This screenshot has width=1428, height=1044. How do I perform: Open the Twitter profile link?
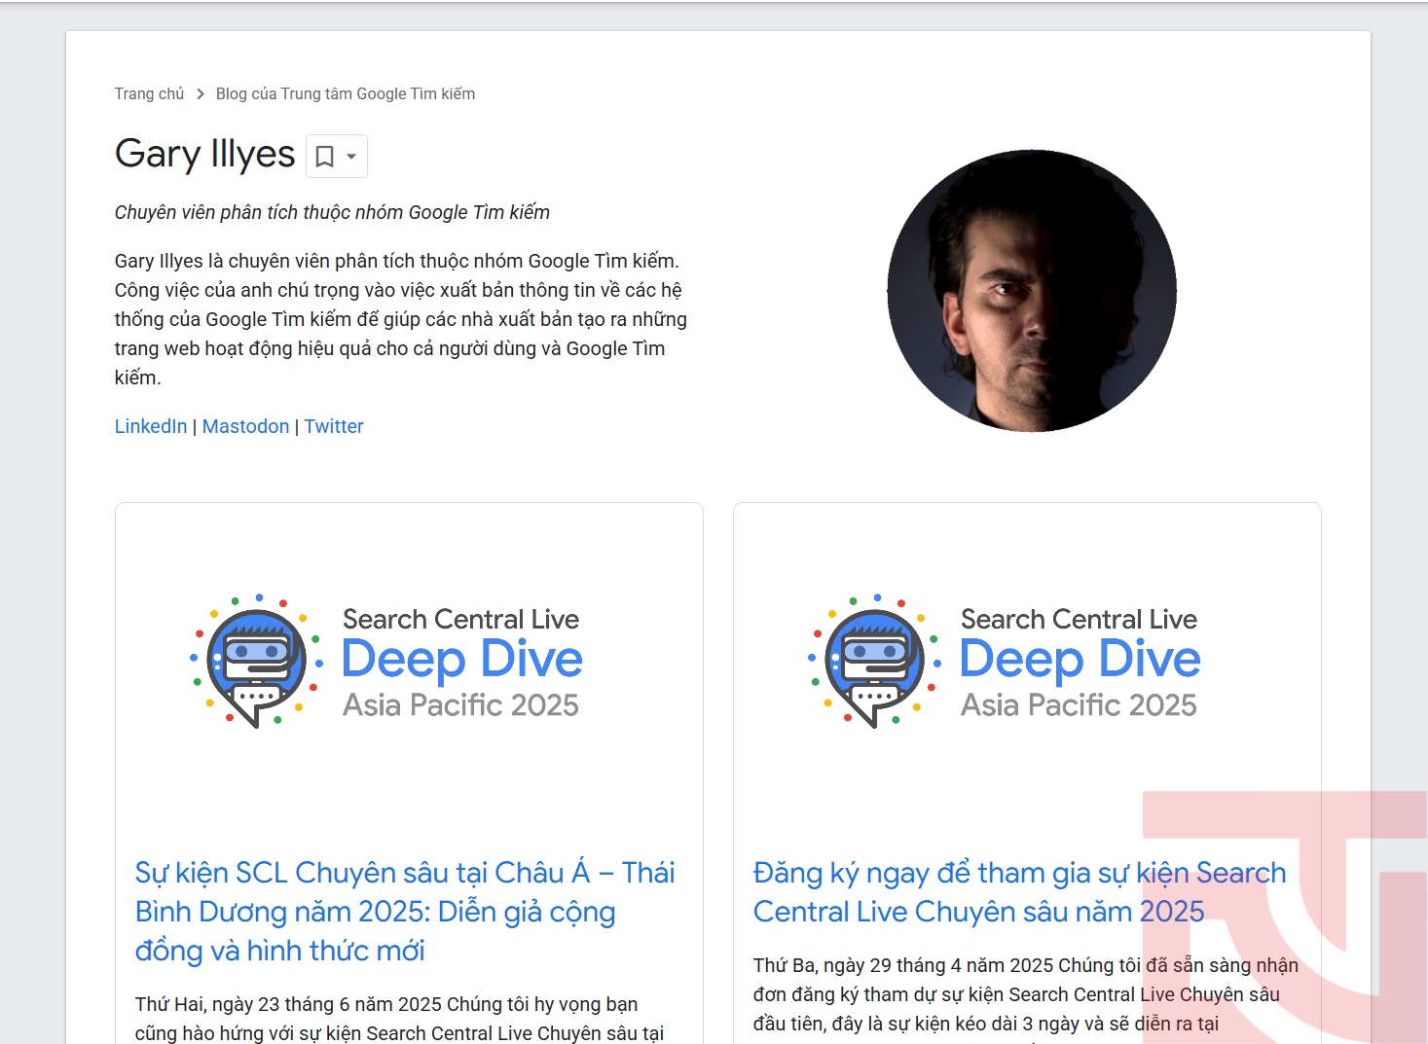point(334,426)
